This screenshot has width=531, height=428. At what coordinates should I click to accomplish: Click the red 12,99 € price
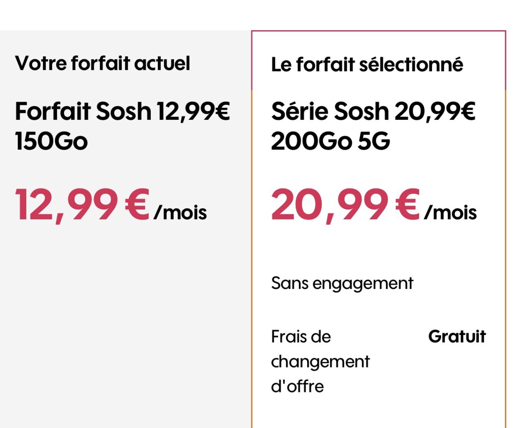coord(82,205)
